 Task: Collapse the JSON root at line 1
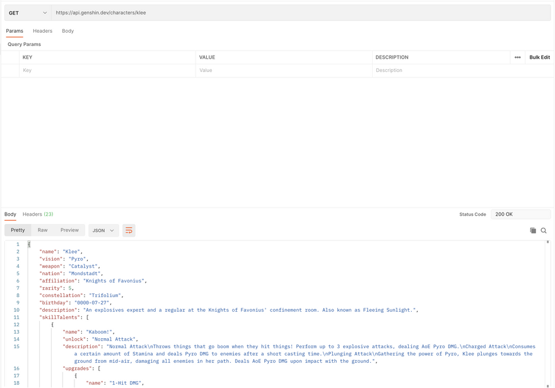tap(29, 244)
